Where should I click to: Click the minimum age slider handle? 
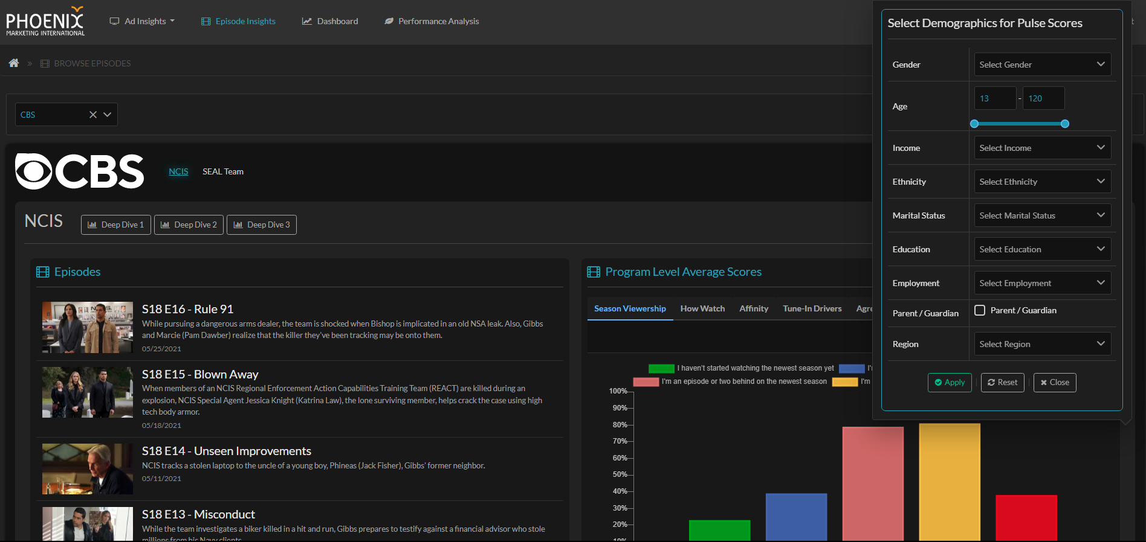click(x=974, y=124)
